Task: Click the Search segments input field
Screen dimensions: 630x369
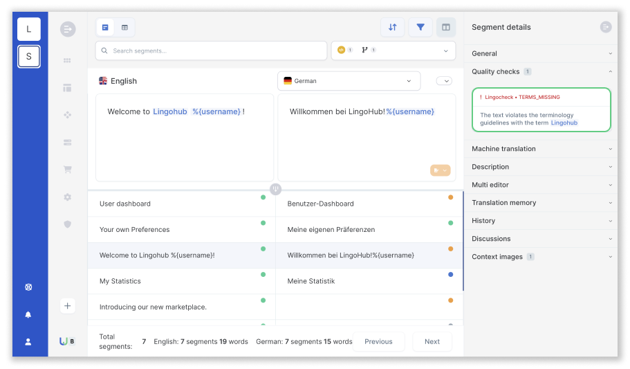Action: tap(212, 51)
